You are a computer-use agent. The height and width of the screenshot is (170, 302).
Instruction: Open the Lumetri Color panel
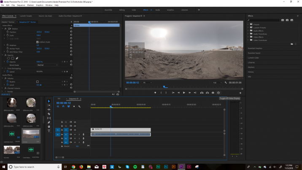pos(253,58)
